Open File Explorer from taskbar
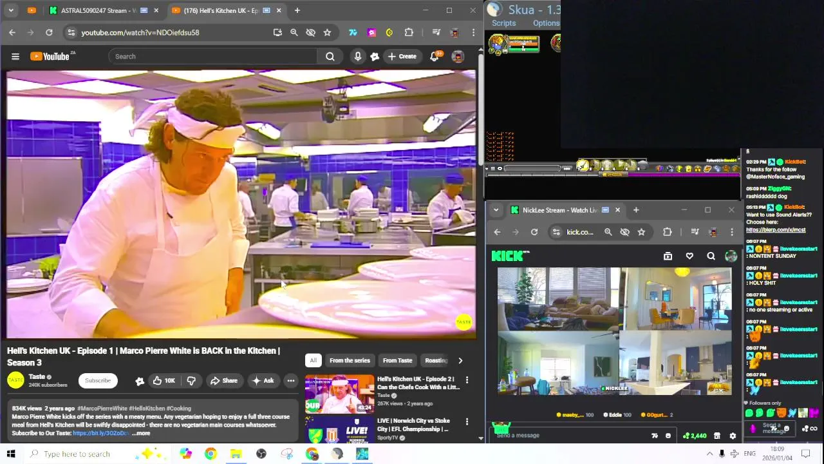Image resolution: width=824 pixels, height=464 pixels. [x=236, y=454]
